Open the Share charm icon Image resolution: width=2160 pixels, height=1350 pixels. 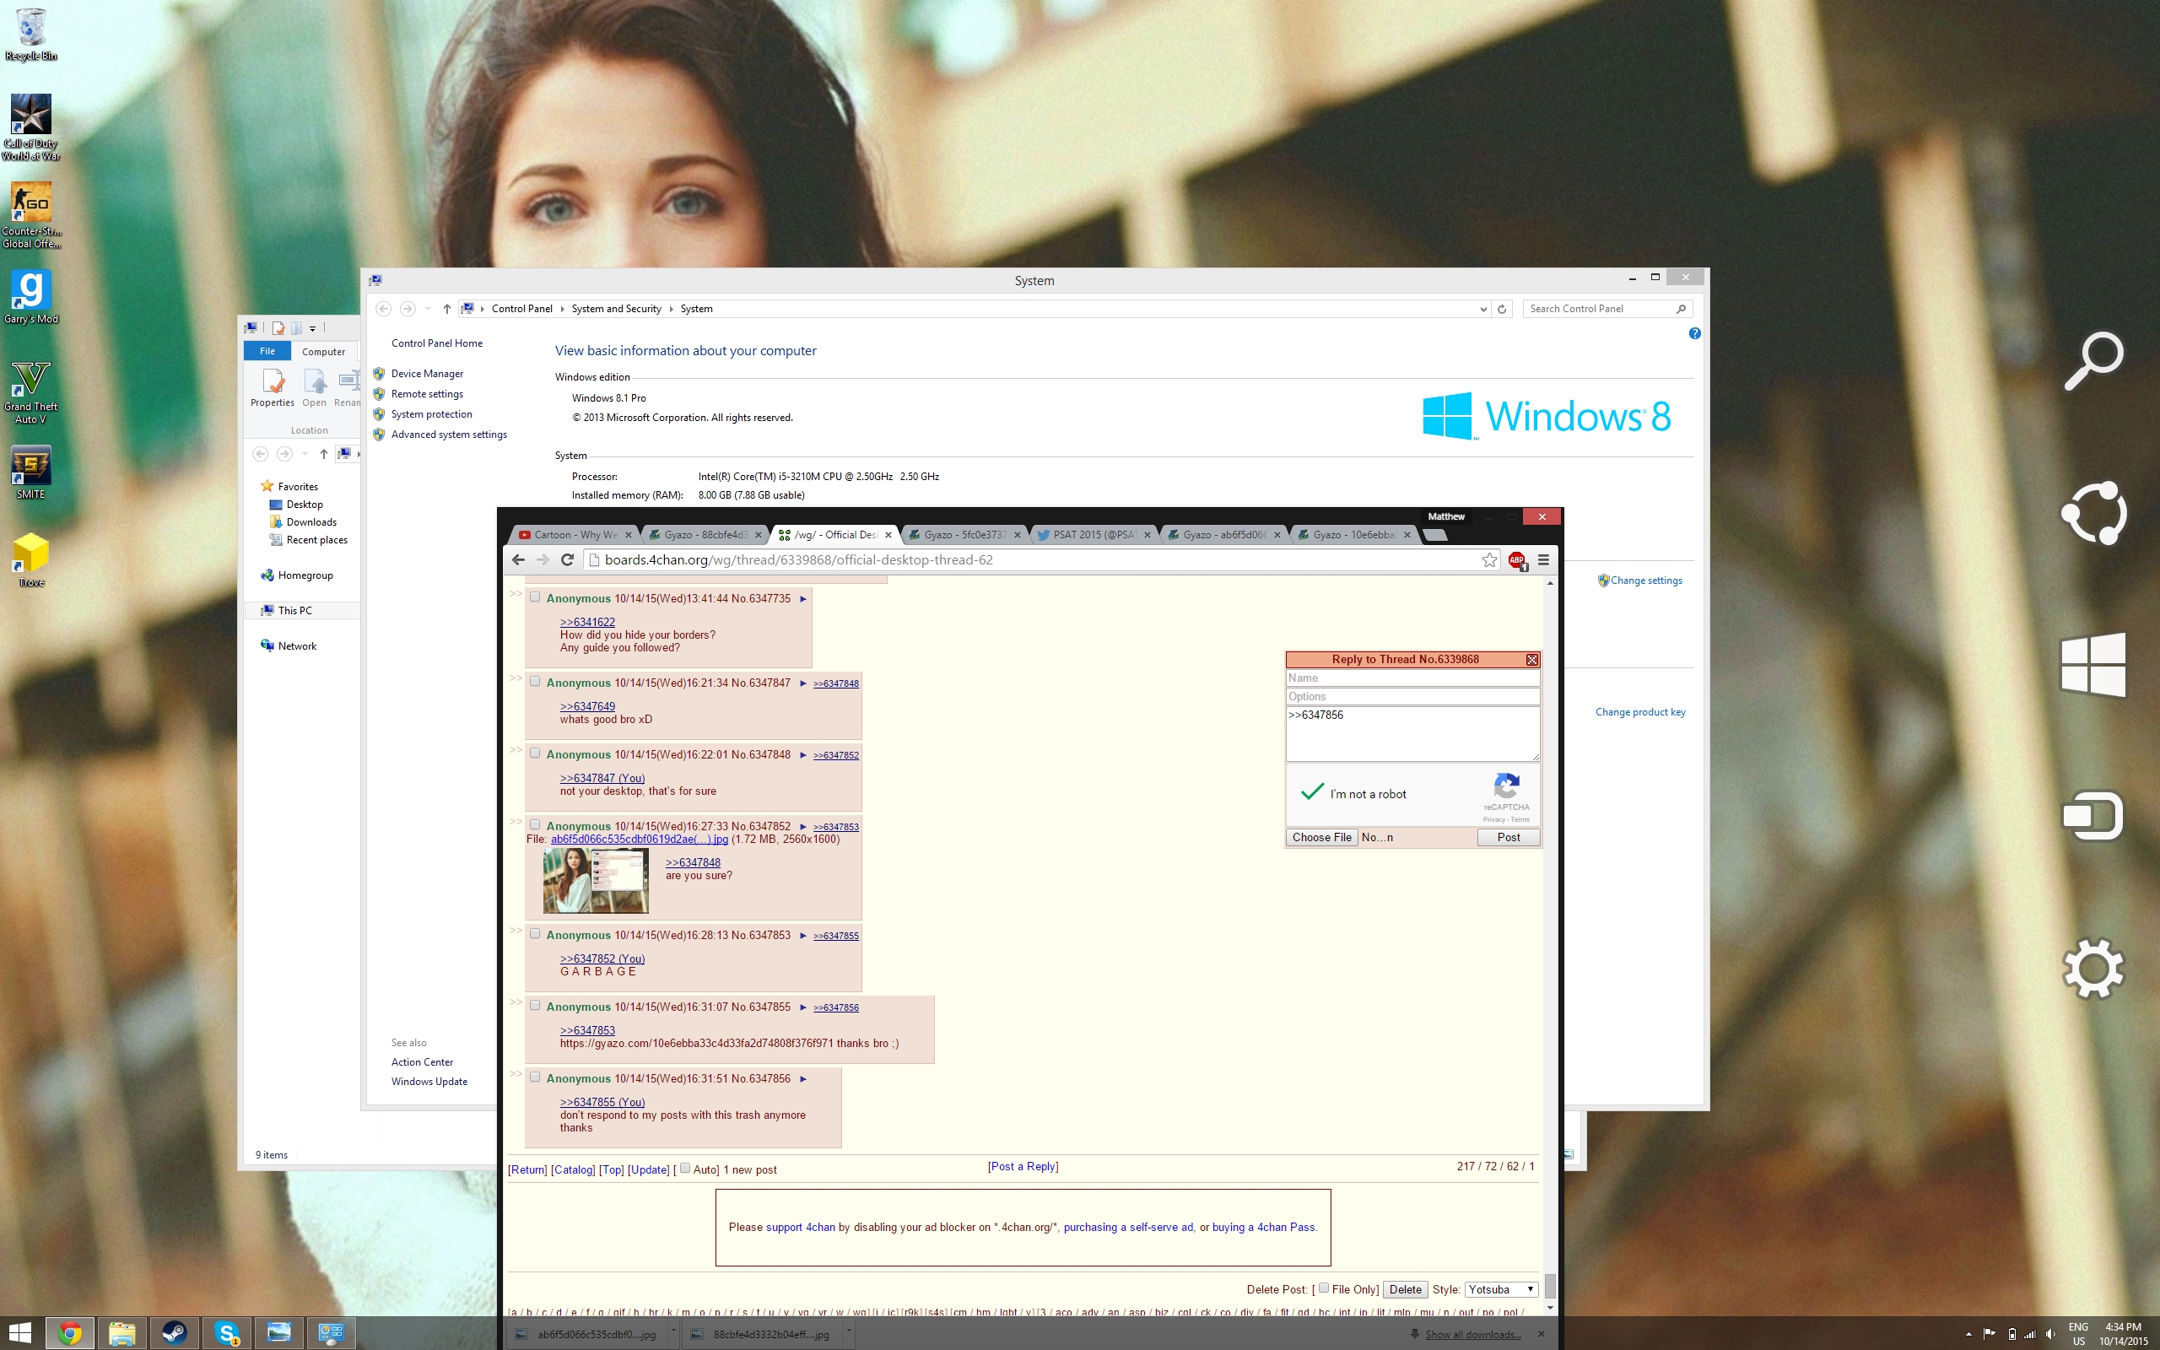click(2093, 512)
